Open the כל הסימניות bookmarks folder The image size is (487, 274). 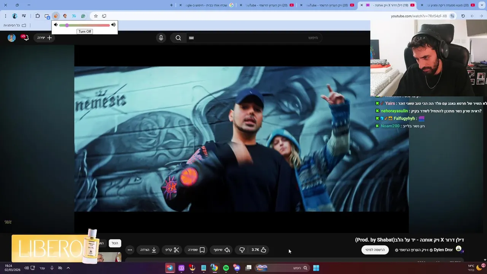[15, 25]
